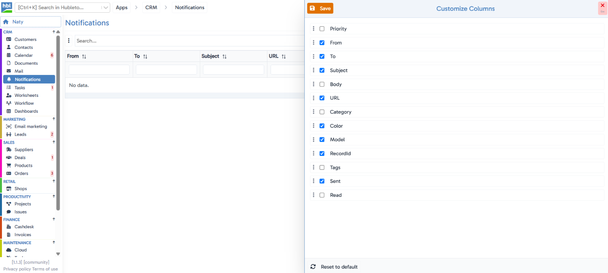Uncheck the From column checkbox

click(322, 42)
